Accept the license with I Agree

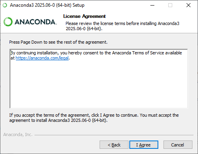[x=144, y=145]
